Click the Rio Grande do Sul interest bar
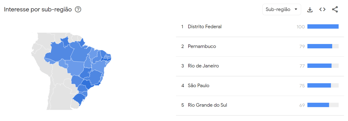 tap(323, 105)
